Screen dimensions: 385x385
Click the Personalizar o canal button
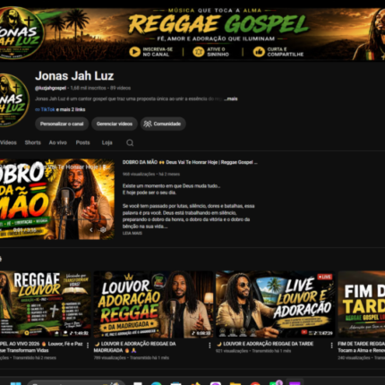(62, 124)
